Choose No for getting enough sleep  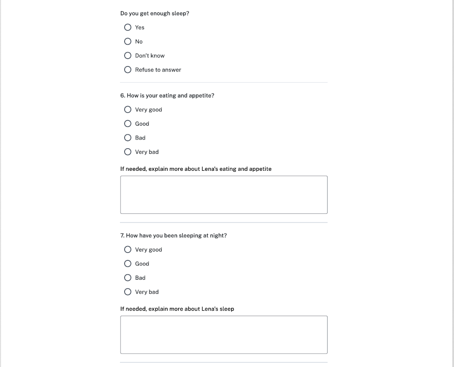[x=128, y=42]
